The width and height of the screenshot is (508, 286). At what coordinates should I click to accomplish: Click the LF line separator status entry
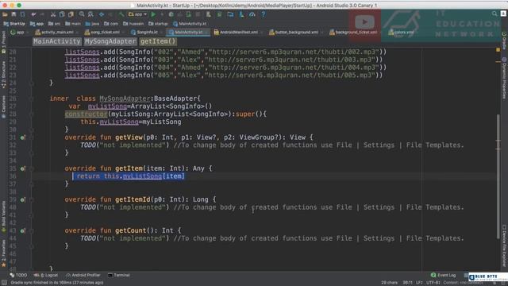pyautogui.click(x=419, y=283)
